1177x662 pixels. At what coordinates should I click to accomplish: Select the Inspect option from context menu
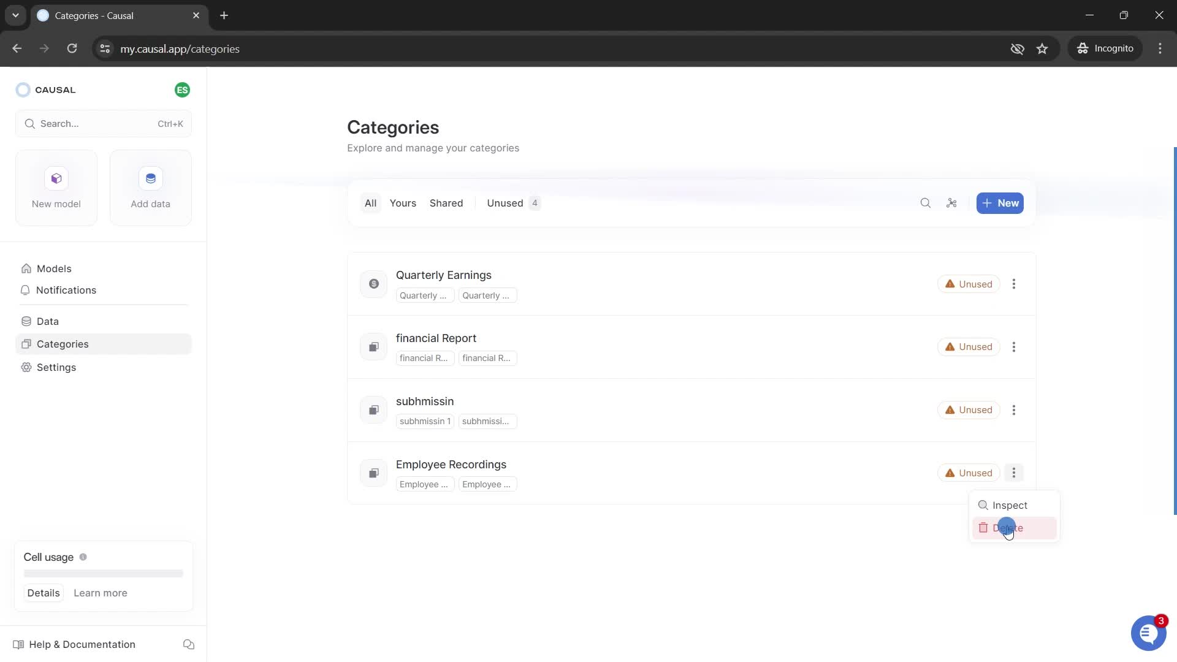click(x=1010, y=505)
